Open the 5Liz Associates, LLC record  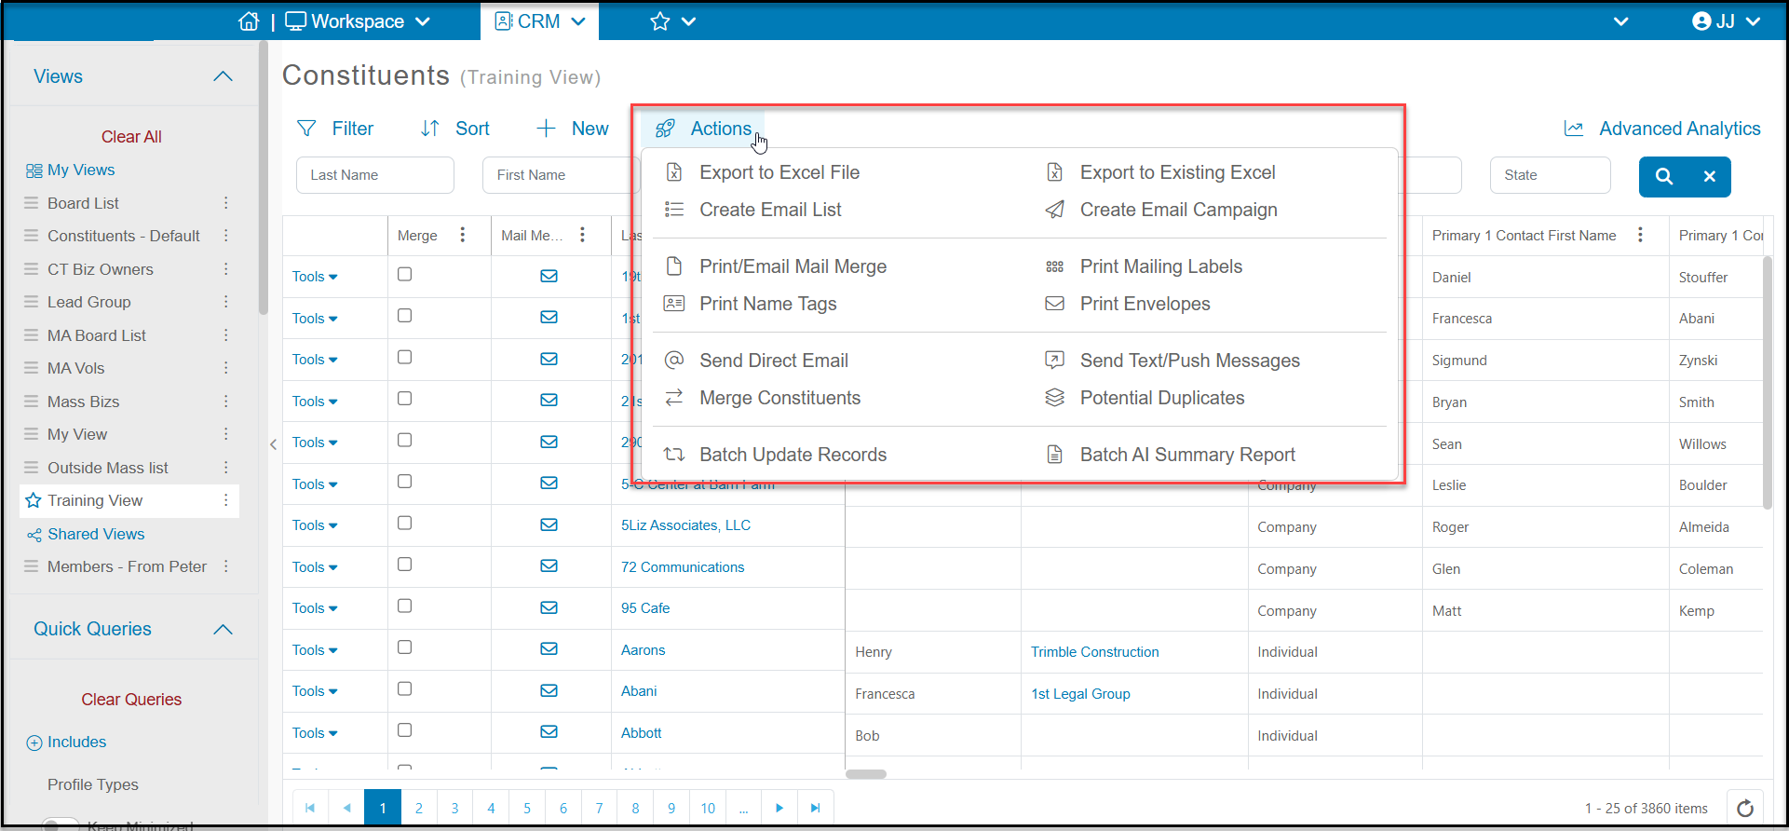(x=685, y=525)
